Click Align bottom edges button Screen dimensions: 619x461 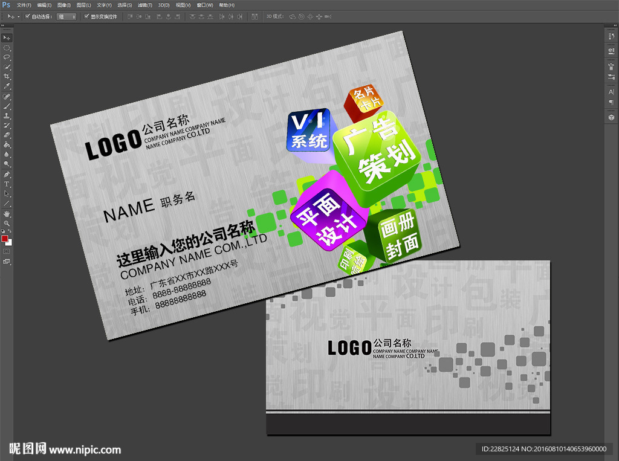click(x=148, y=16)
